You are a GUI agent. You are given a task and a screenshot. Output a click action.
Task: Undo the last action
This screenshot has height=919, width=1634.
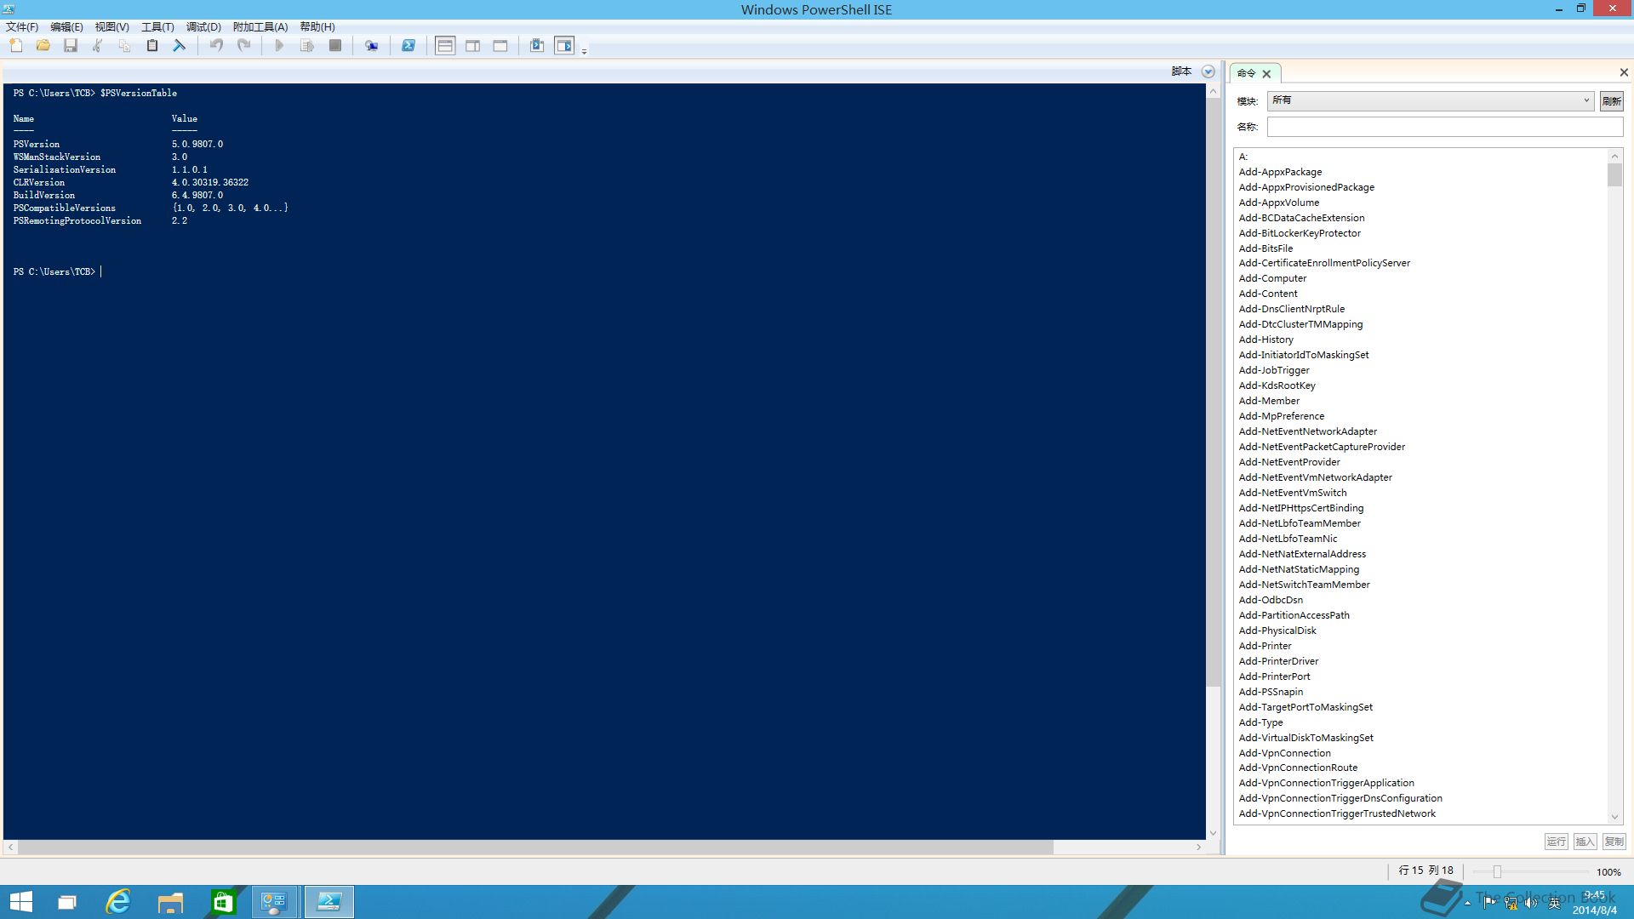[216, 46]
